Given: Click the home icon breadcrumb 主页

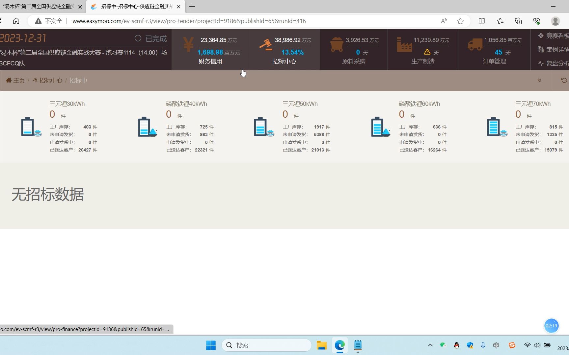Looking at the screenshot, I should click(15, 80).
